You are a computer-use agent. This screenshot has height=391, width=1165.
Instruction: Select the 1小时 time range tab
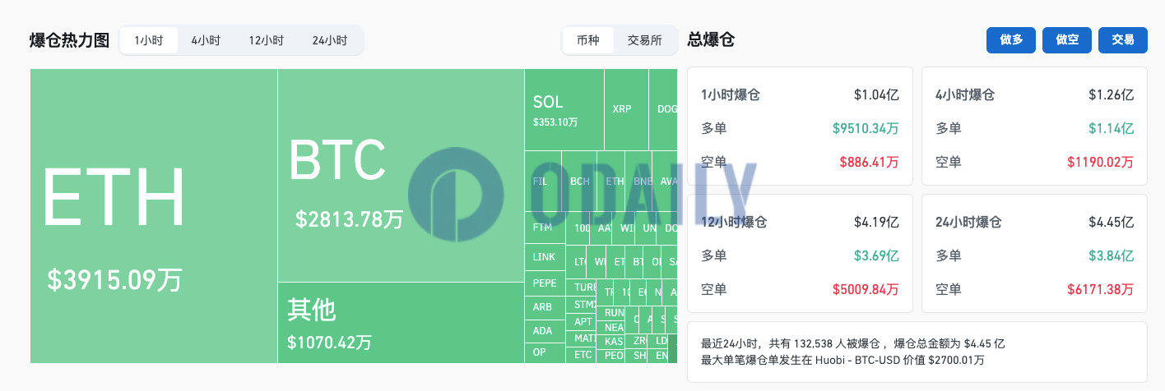(149, 40)
